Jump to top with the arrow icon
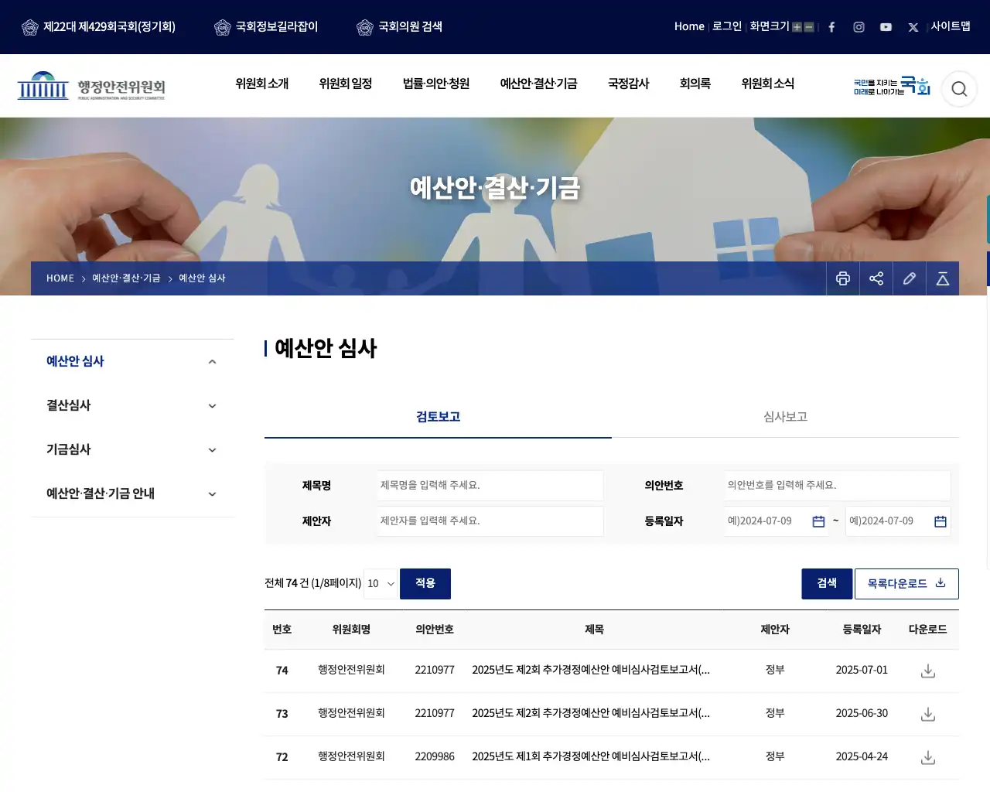Viewport: 990px width, 792px height. tap(943, 278)
